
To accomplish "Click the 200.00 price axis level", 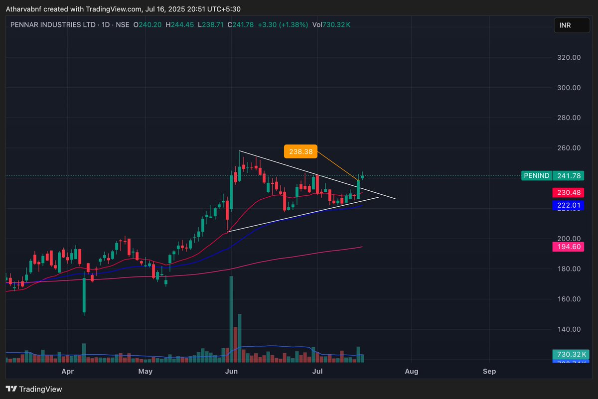I will 569,239.
